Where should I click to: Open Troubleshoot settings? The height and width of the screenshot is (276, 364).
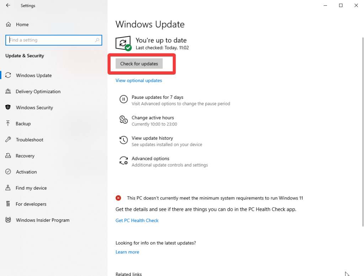pos(30,140)
